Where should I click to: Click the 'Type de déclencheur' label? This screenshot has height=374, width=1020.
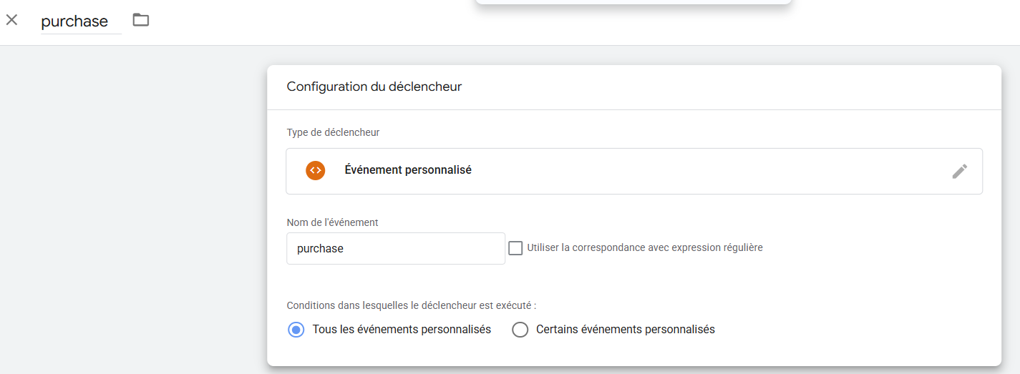(x=333, y=132)
